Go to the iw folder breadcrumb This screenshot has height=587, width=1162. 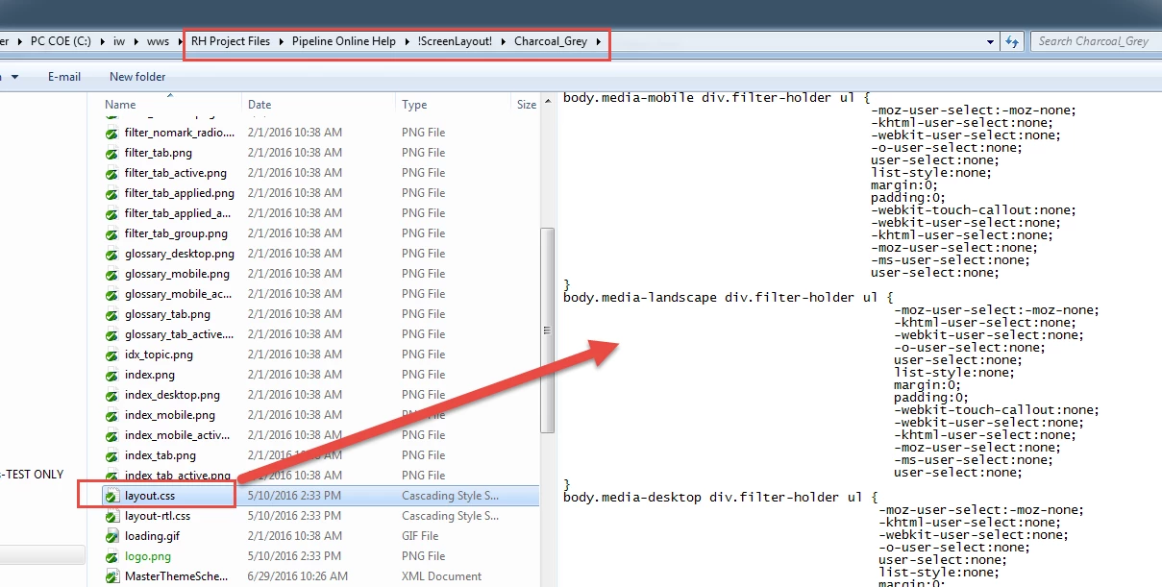pos(119,41)
